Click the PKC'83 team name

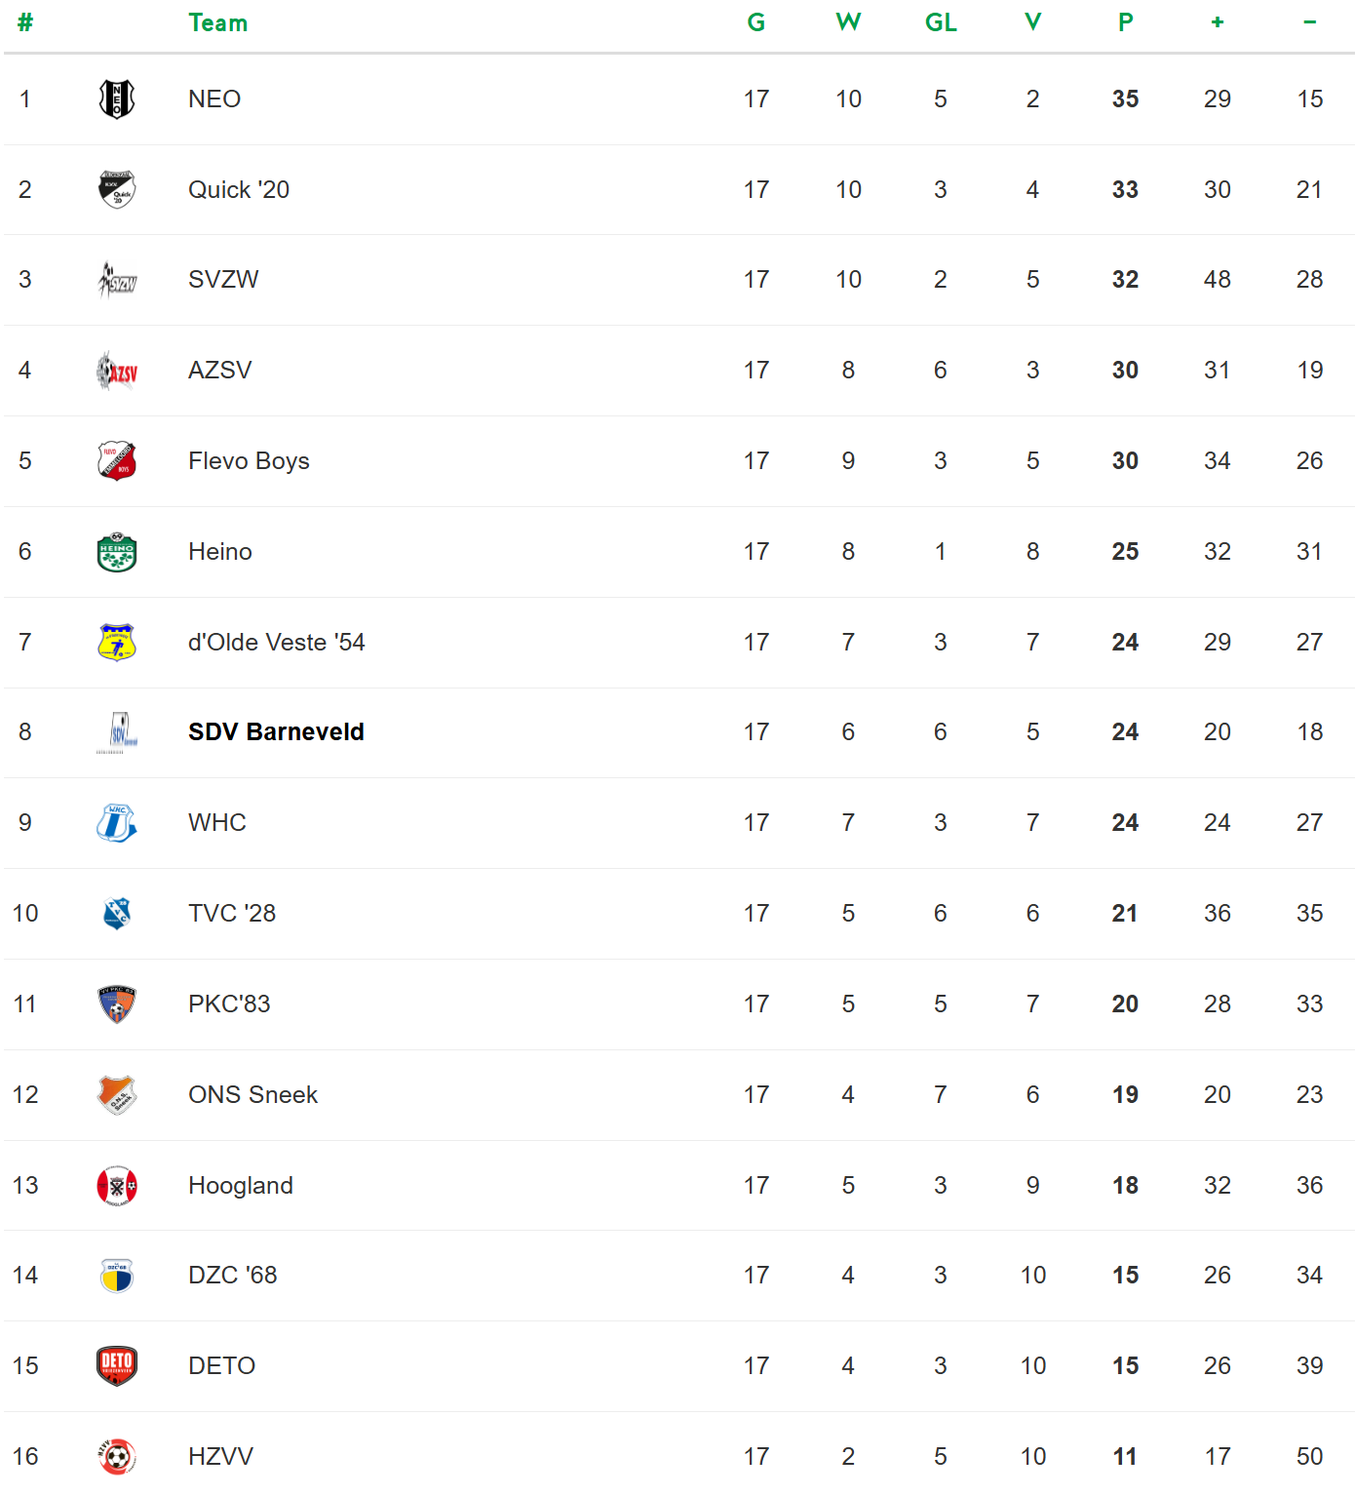pos(229,1004)
